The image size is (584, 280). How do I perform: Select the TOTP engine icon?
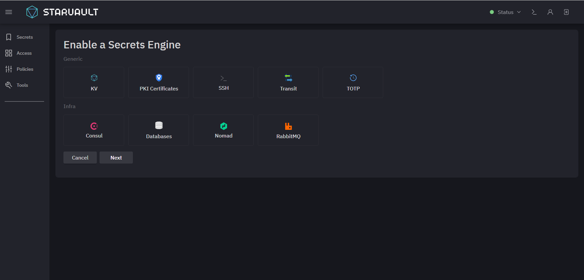pos(353,78)
